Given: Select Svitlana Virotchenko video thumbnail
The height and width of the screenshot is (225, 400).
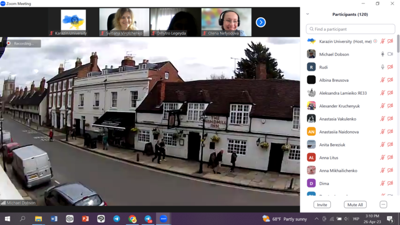Looking at the screenshot, I should pyautogui.click(x=124, y=22).
